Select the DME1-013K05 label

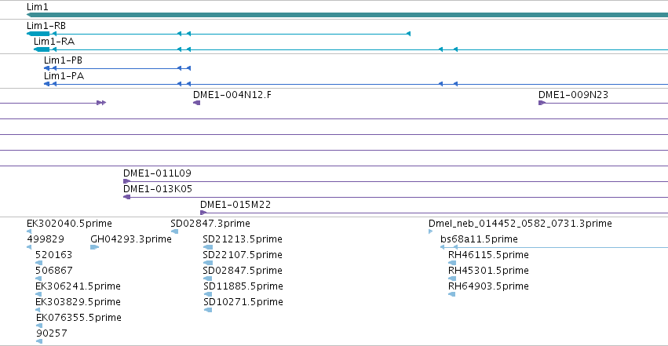tap(158, 189)
